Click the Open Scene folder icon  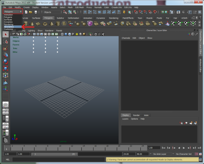point(31,12)
